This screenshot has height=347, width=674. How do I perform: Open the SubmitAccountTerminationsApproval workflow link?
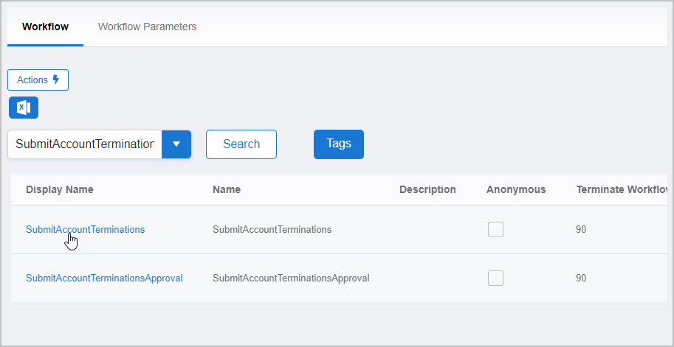(104, 278)
